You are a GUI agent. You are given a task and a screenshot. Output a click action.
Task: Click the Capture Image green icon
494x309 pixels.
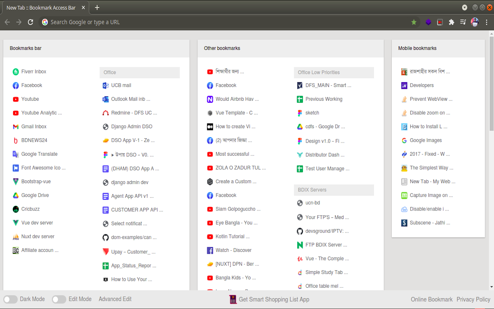[x=404, y=195]
